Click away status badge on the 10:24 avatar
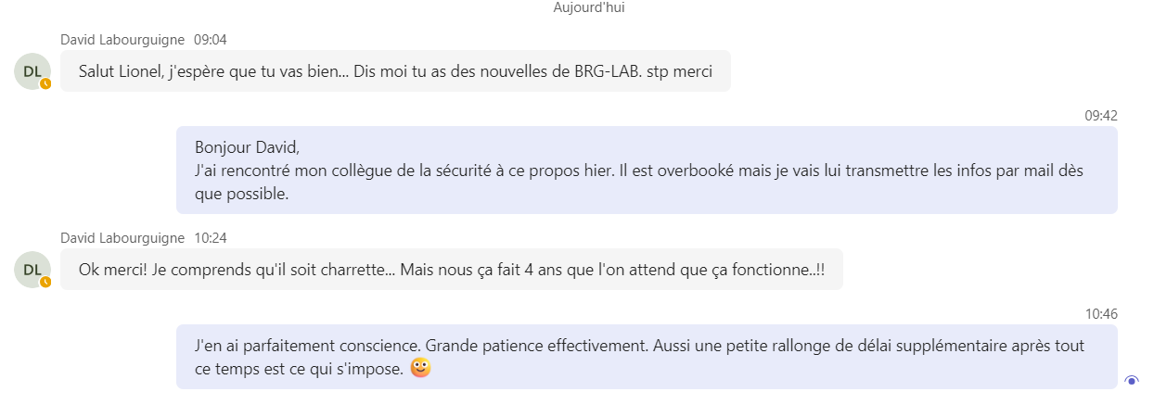1154x417 pixels. [45, 282]
